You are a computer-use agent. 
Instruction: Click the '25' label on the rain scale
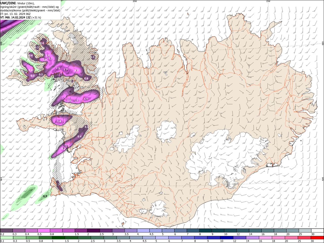(x=299, y=241)
